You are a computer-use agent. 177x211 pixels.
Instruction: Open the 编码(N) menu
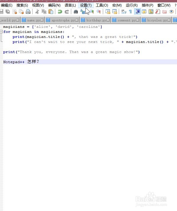click(x=54, y=5)
